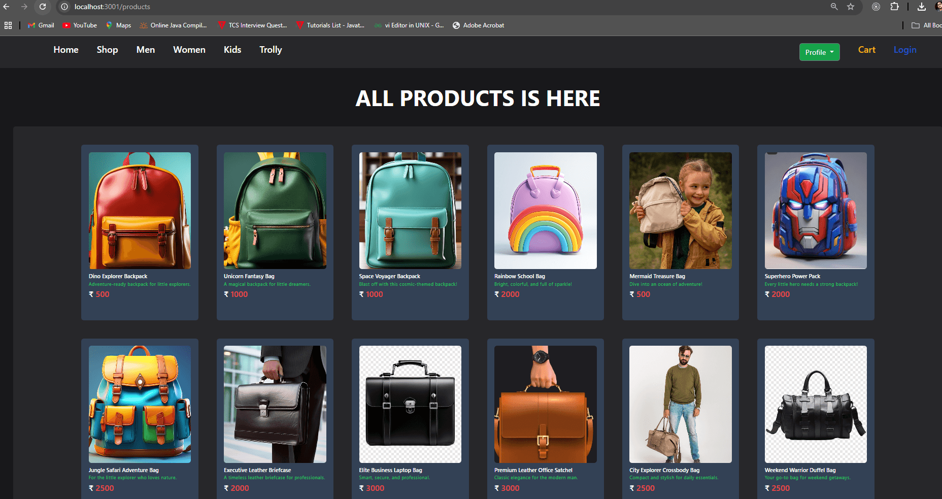Viewport: 942px width, 499px height.
Task: Click the 'Mermaid Treasure Bag' title
Action: point(657,277)
